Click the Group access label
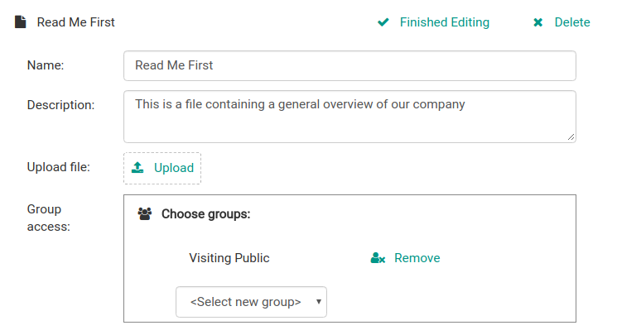This screenshot has width=617, height=335. tap(48, 218)
